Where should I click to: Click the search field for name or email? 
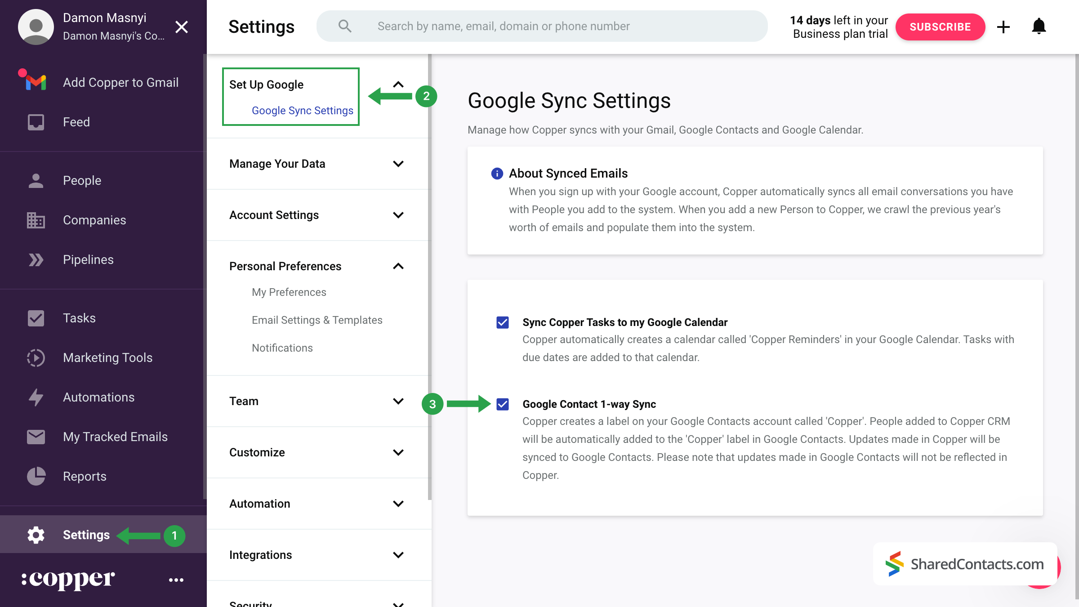point(542,26)
